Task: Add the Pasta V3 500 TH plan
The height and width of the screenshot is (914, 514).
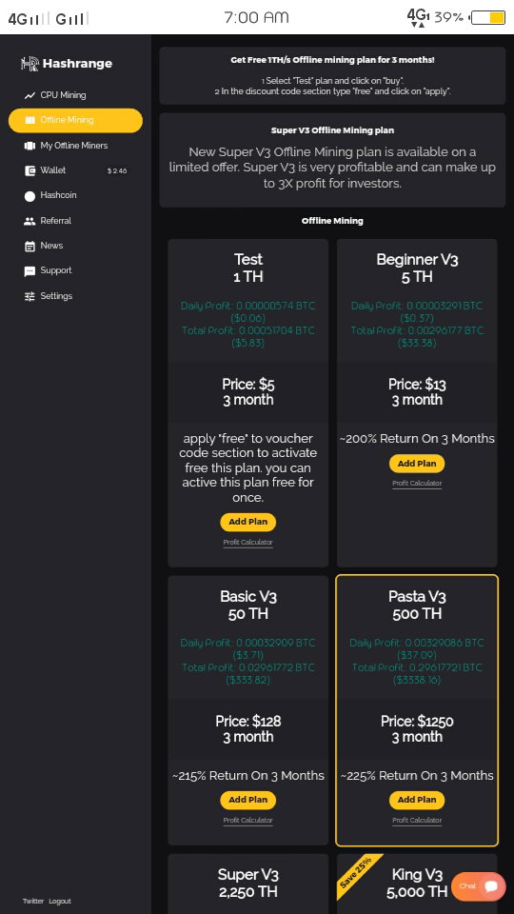Action: pos(417,800)
